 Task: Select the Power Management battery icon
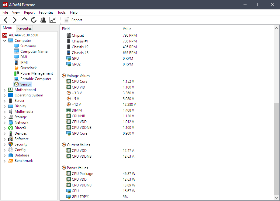(16, 73)
